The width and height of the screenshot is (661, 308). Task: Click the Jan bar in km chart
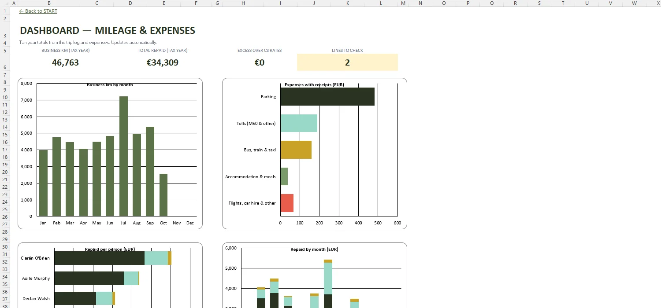pyautogui.click(x=43, y=183)
